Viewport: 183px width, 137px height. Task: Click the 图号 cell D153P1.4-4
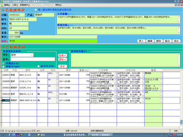tap(28, 88)
